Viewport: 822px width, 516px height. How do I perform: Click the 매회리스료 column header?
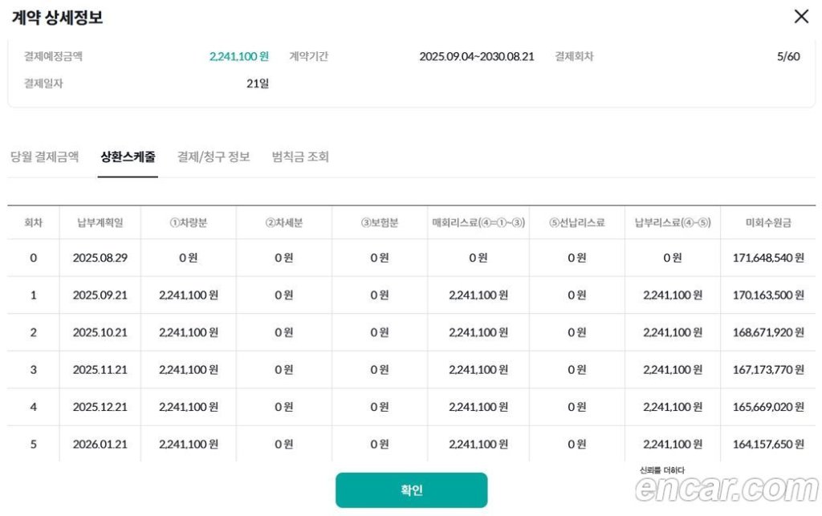point(478,222)
